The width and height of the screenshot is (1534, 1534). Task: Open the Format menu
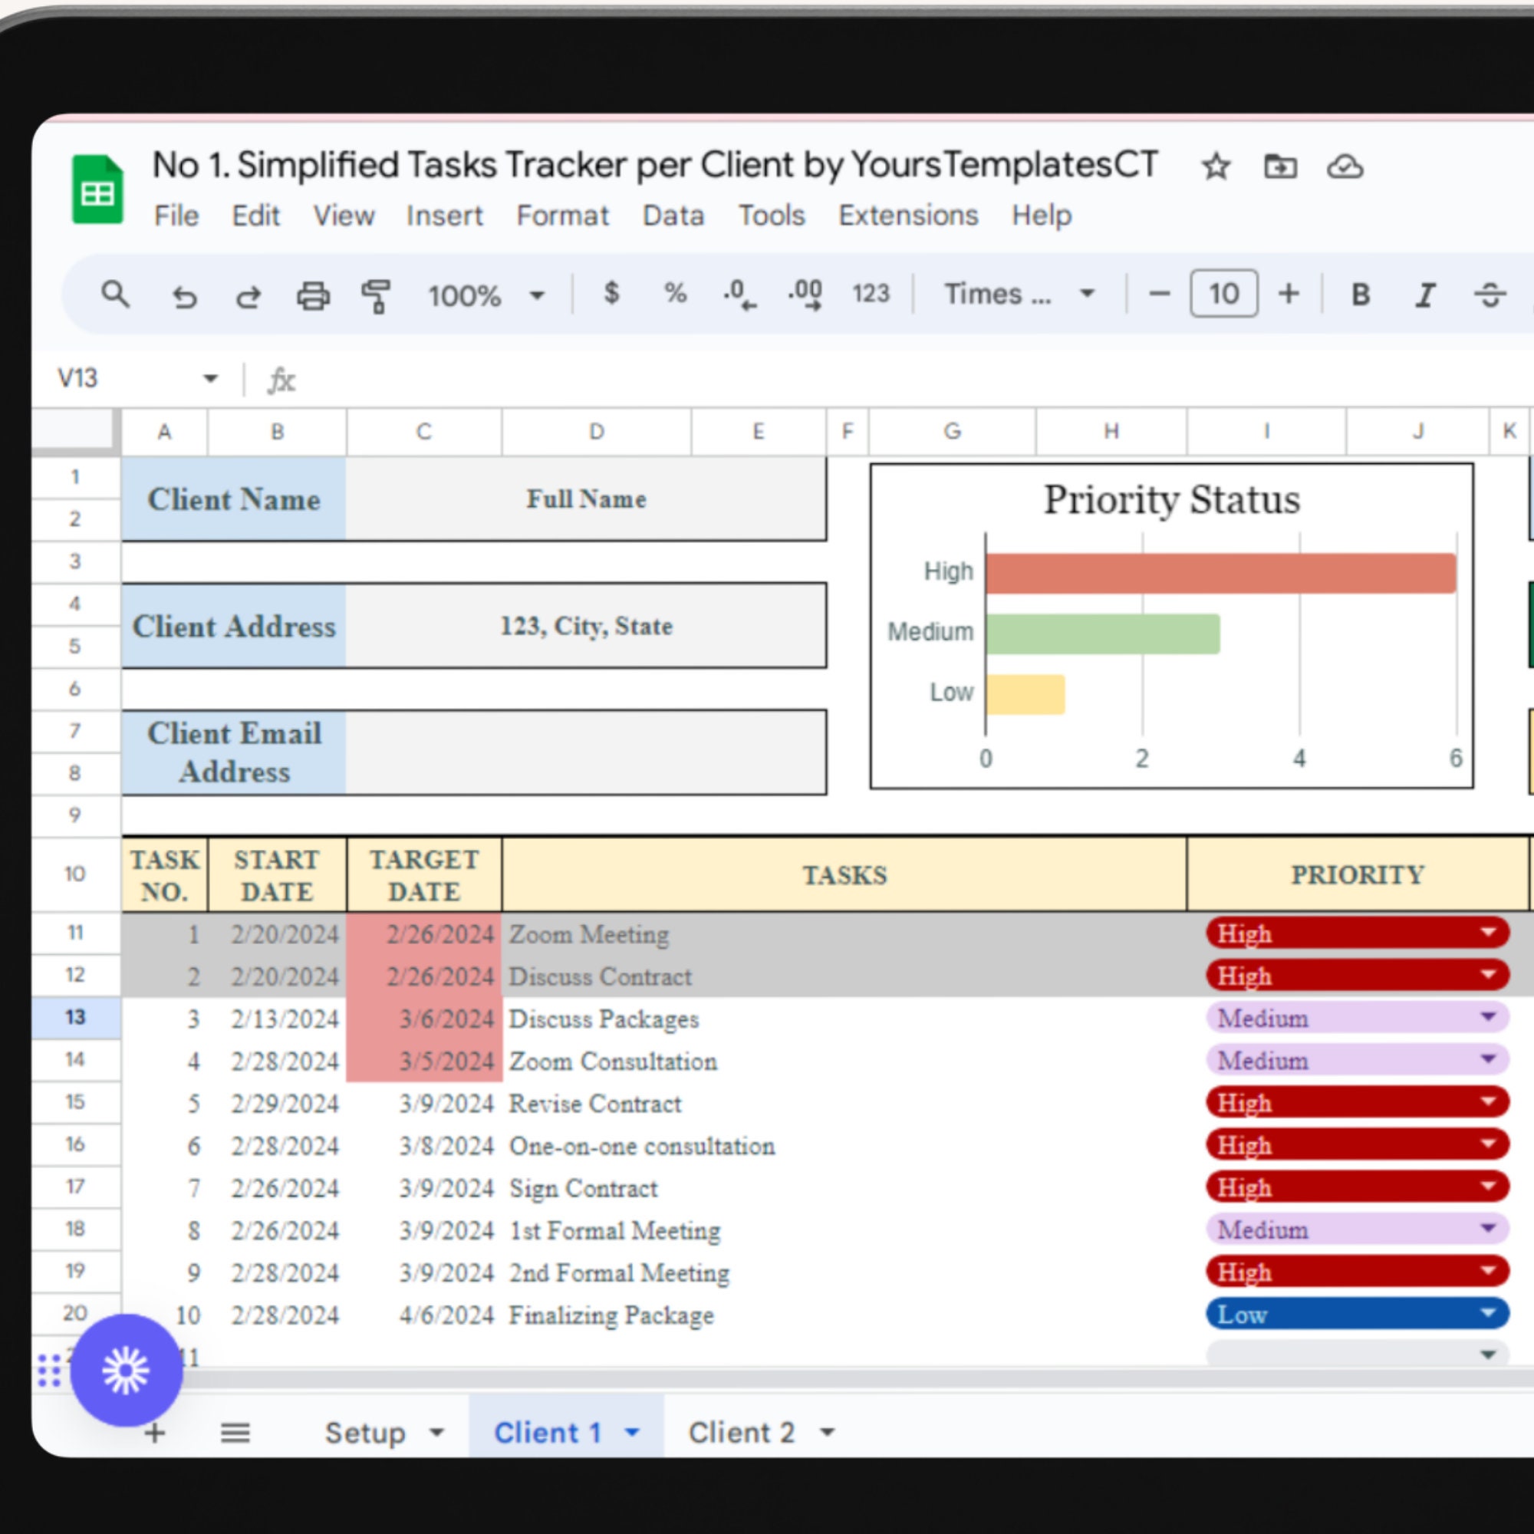pos(563,216)
